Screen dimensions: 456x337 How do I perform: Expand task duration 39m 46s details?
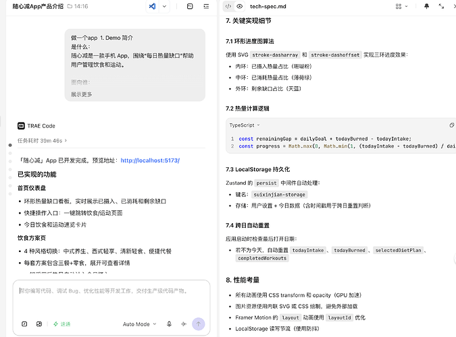pyautogui.click(x=42, y=140)
